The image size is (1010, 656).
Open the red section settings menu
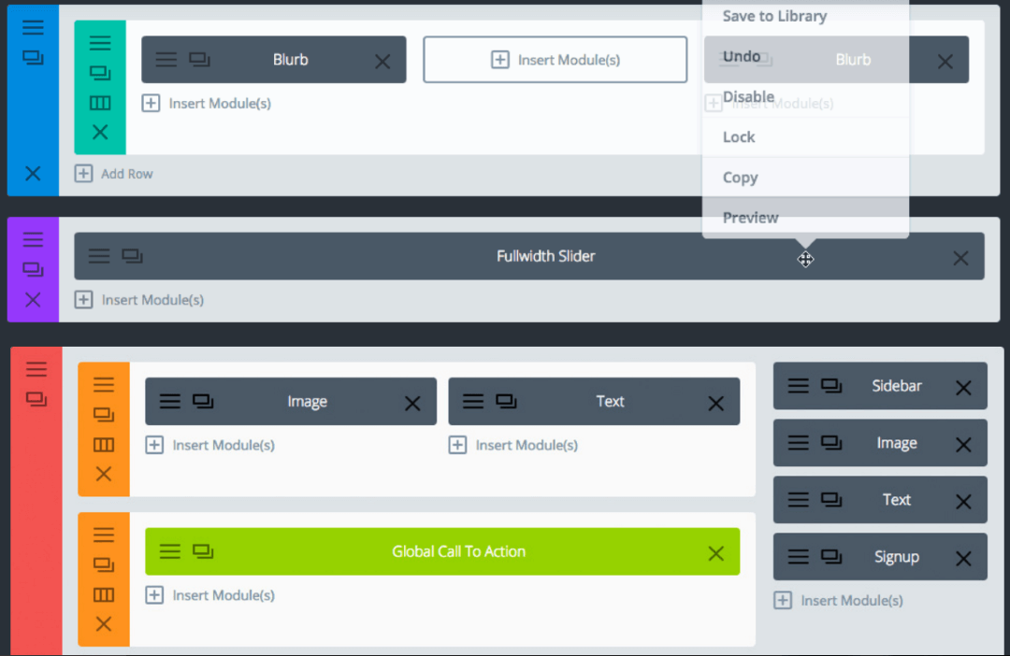click(36, 367)
